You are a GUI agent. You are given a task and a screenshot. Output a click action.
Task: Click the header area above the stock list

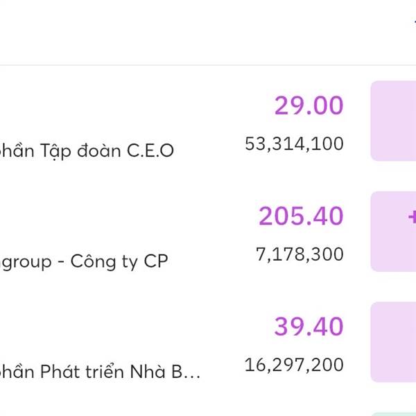(x=208, y=31)
